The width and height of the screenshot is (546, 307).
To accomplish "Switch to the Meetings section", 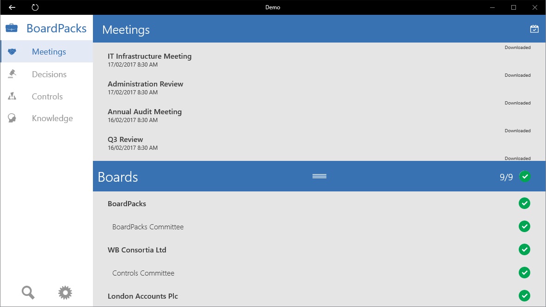I will (x=49, y=51).
